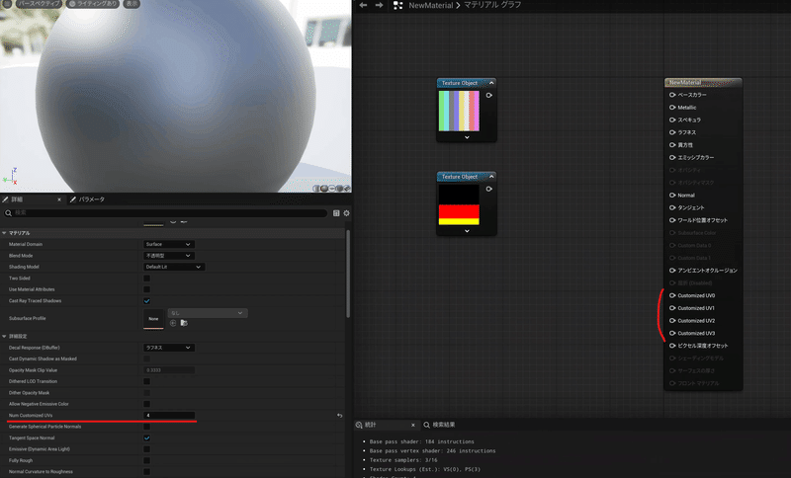
Task: Click the ピクセル深度オフセット input pin
Action: [672, 346]
